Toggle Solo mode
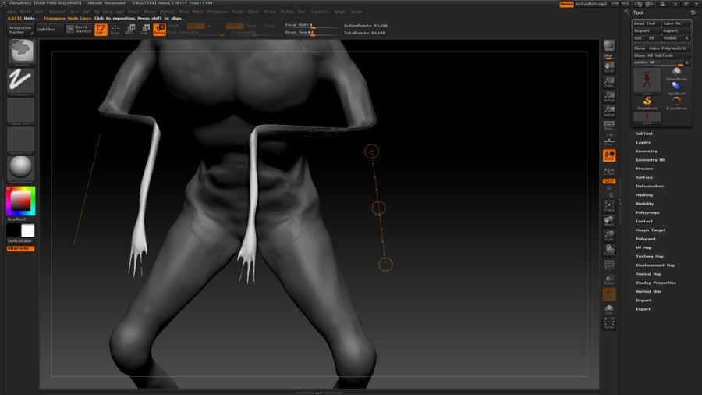This screenshot has width=702, height=395. click(x=609, y=309)
